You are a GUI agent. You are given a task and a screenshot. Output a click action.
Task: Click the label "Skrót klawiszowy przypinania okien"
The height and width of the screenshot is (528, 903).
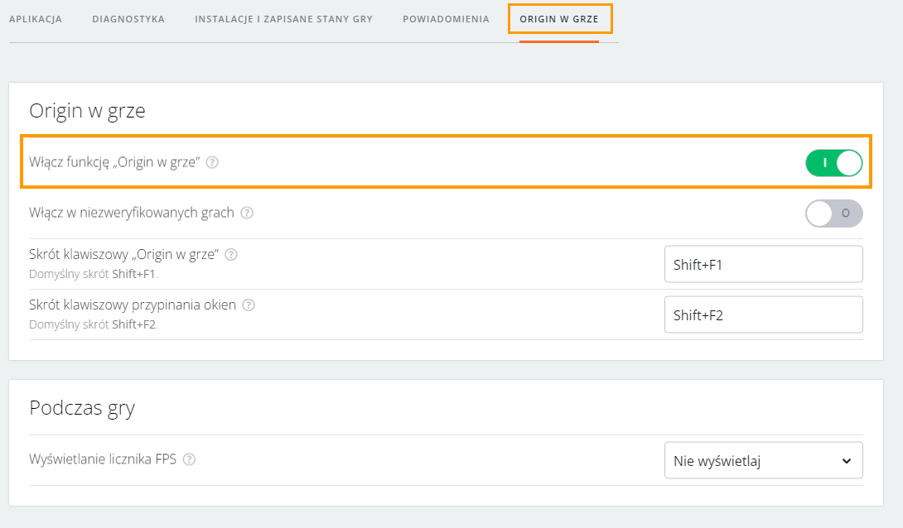point(133,305)
